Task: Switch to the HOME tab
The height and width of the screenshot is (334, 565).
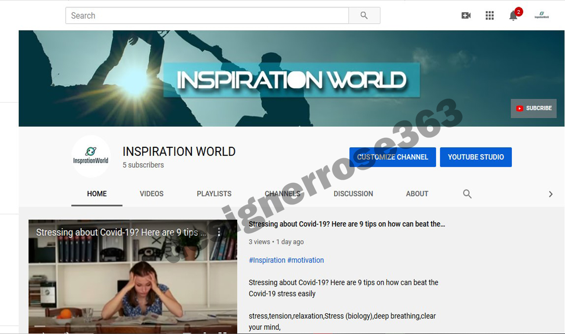Action: click(x=97, y=194)
